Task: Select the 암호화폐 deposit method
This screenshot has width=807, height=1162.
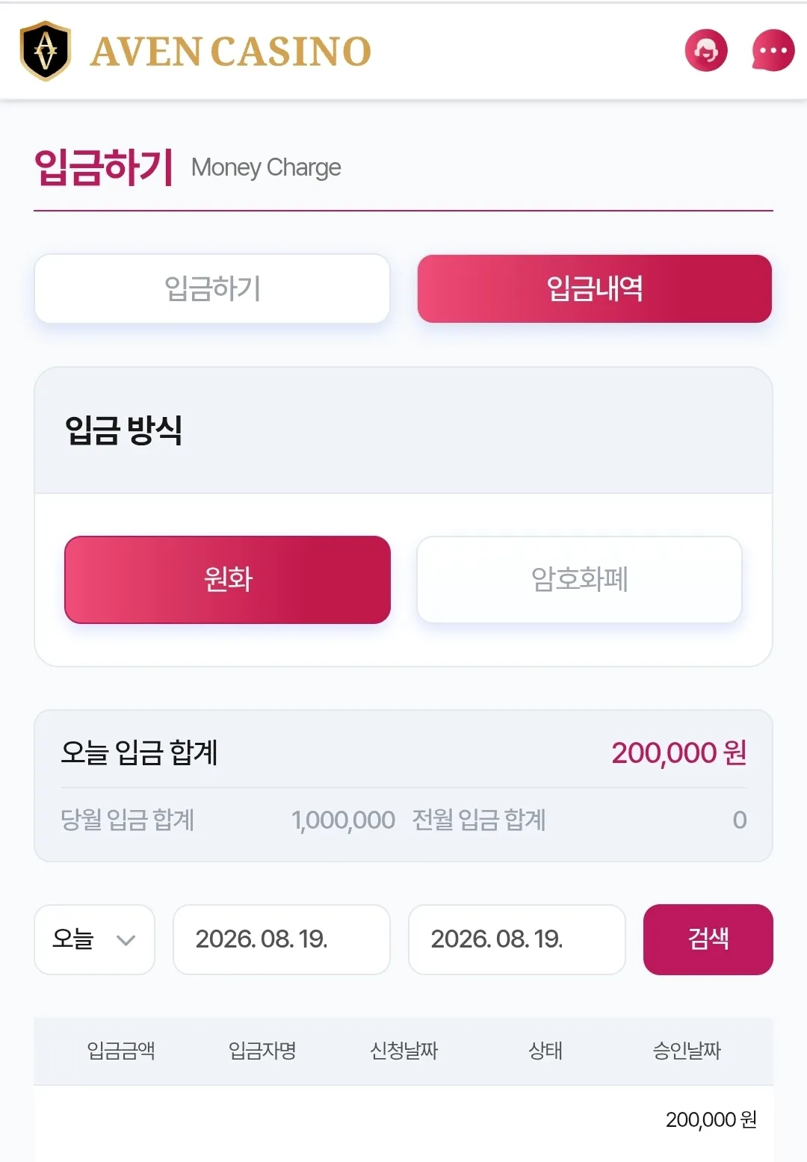Action: (579, 579)
